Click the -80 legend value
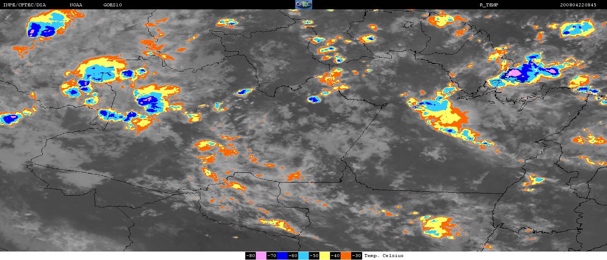The height and width of the screenshot is (260, 607). [x=250, y=256]
